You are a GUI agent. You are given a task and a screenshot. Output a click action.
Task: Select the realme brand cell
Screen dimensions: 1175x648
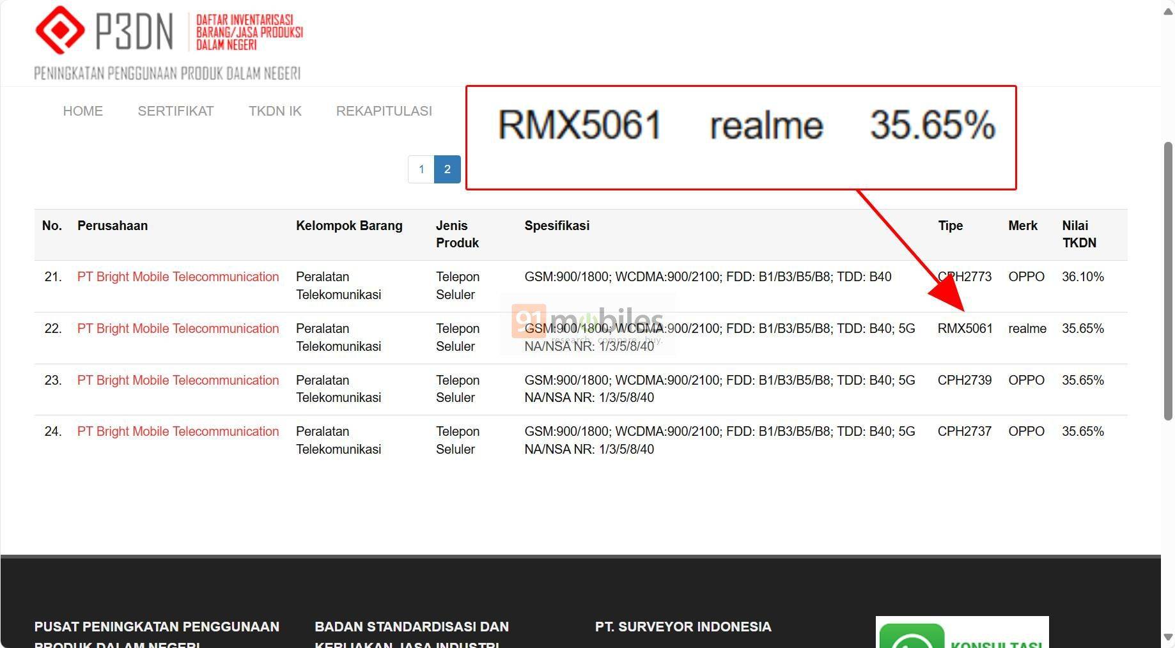coord(1027,328)
